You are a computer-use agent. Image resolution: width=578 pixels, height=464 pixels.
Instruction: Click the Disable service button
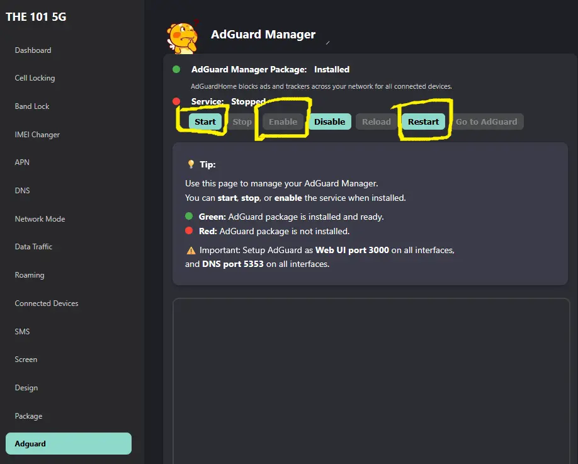pos(329,122)
